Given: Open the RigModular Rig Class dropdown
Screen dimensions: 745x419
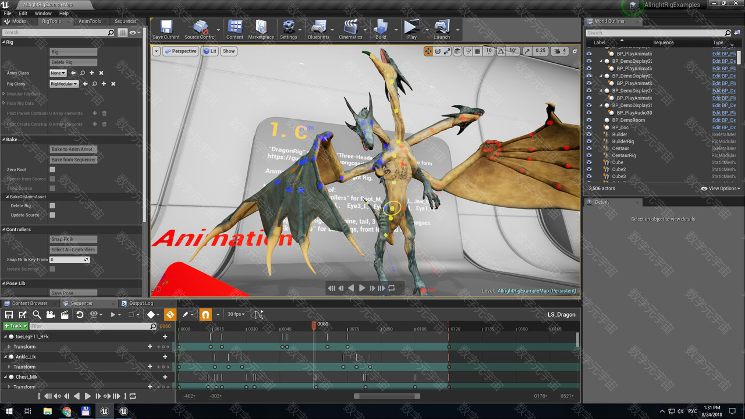Looking at the screenshot, I should pos(64,84).
